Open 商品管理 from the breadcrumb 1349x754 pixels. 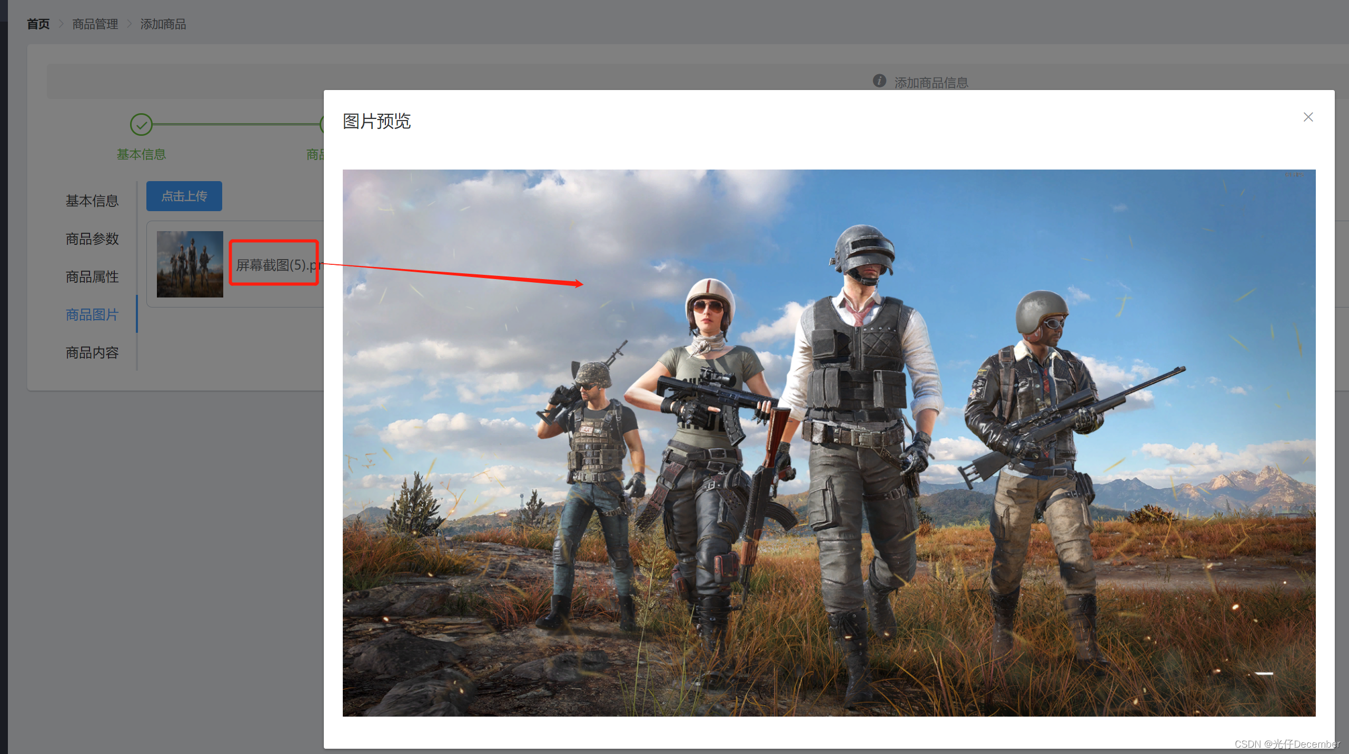coord(95,24)
